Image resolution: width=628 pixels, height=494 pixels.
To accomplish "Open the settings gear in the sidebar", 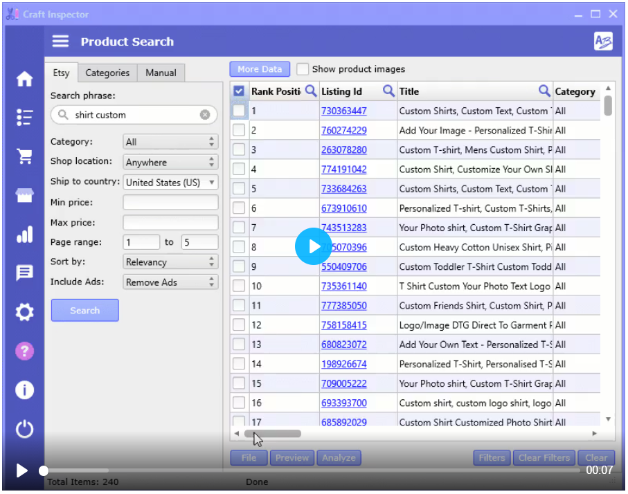I will [24, 313].
